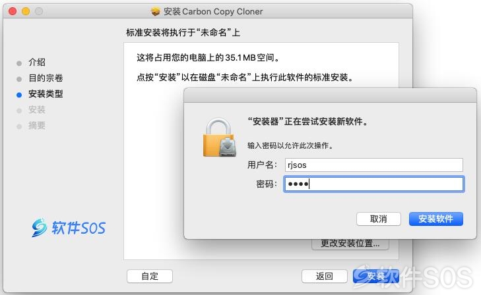Click the 目的宗卷 step bullet
Viewport: 481px width, 295px height.
point(19,79)
